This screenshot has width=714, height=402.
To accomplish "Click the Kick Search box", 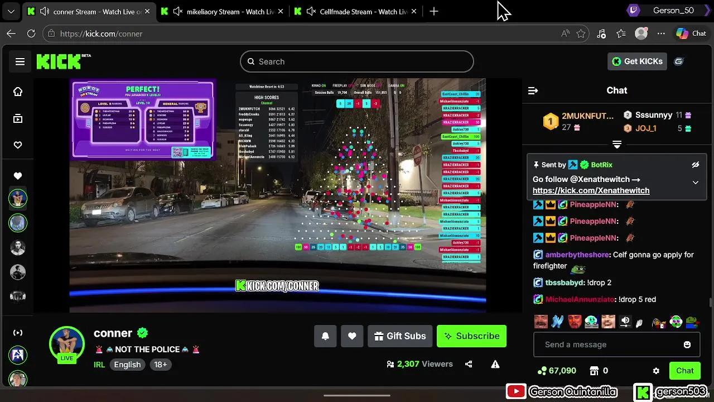I will (x=357, y=61).
